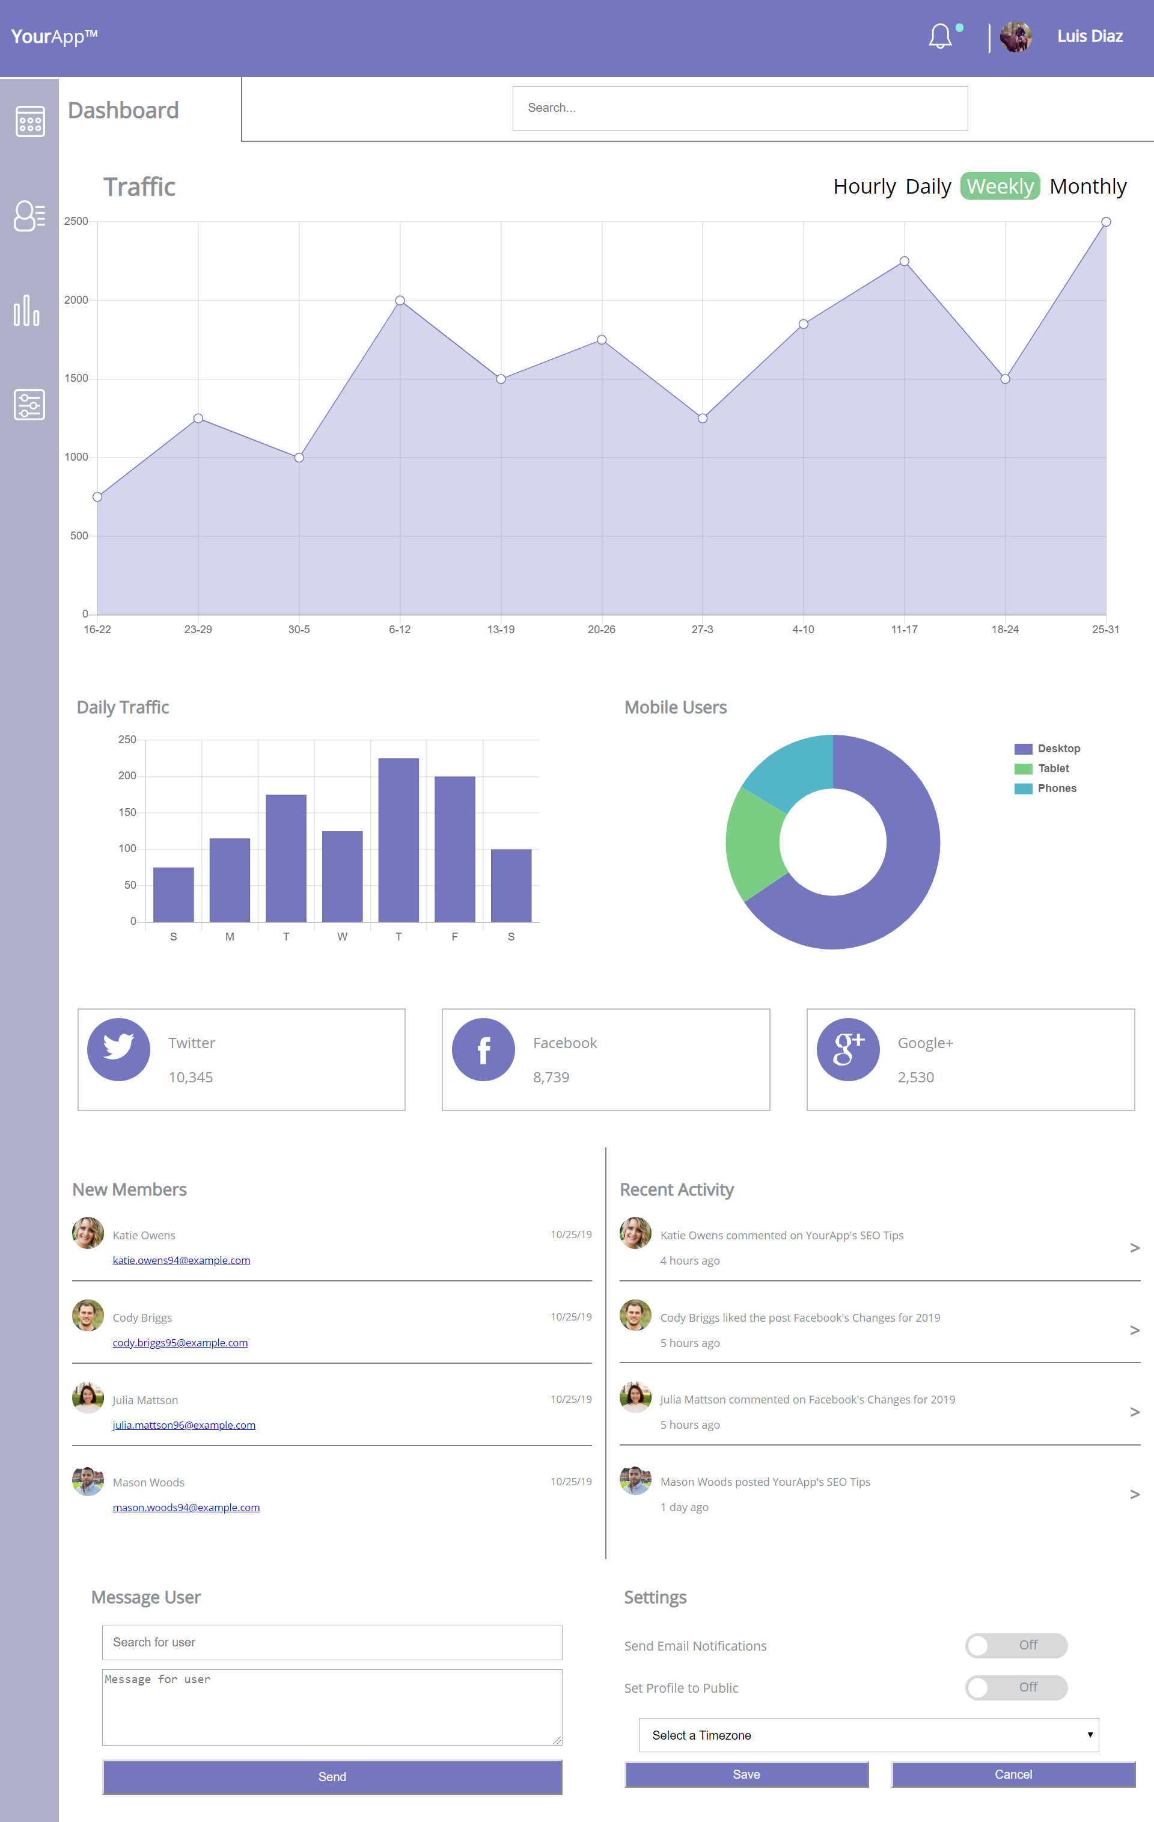
Task: Open the members sidebar icon
Action: pos(29,216)
